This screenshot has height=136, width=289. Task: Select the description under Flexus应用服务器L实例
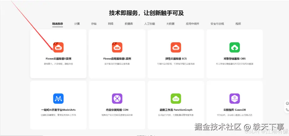point(117,64)
